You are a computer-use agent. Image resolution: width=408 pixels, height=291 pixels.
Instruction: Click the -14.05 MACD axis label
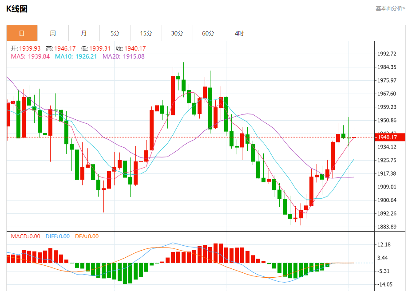pyautogui.click(x=385, y=284)
